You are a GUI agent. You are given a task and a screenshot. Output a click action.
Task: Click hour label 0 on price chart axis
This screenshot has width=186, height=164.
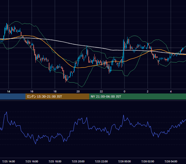click(x=124, y=92)
